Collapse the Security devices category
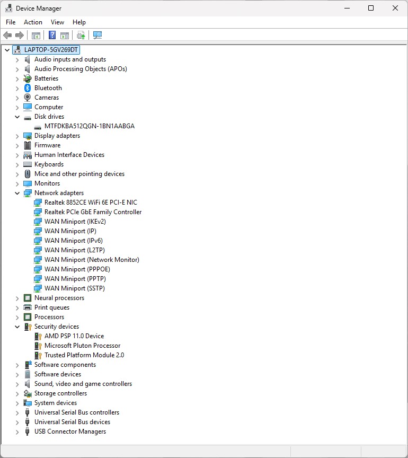This screenshot has height=458, width=408. click(x=17, y=327)
